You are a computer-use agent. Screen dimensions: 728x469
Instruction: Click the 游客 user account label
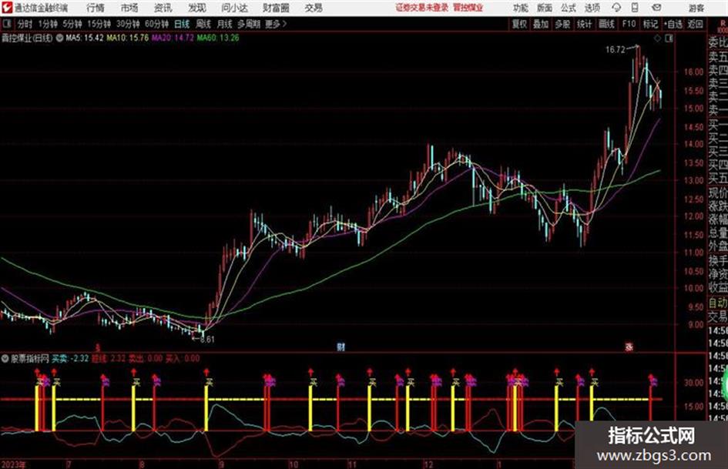click(x=696, y=8)
